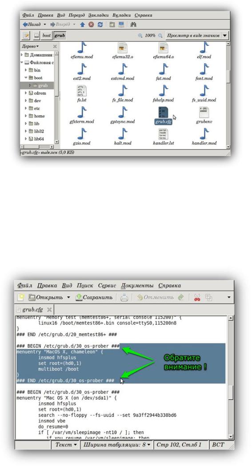The height and width of the screenshot is (466, 252).
Task: Select root filesystem button in path bar
Action: pyautogui.click(x=36, y=36)
